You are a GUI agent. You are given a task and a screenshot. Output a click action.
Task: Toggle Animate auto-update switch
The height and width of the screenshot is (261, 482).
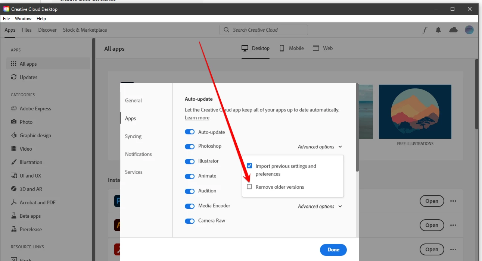click(190, 176)
